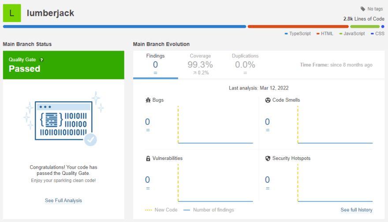This screenshot has height=222, width=388.
Task: Click the small blue CSS bar dot
Action: (383, 26)
